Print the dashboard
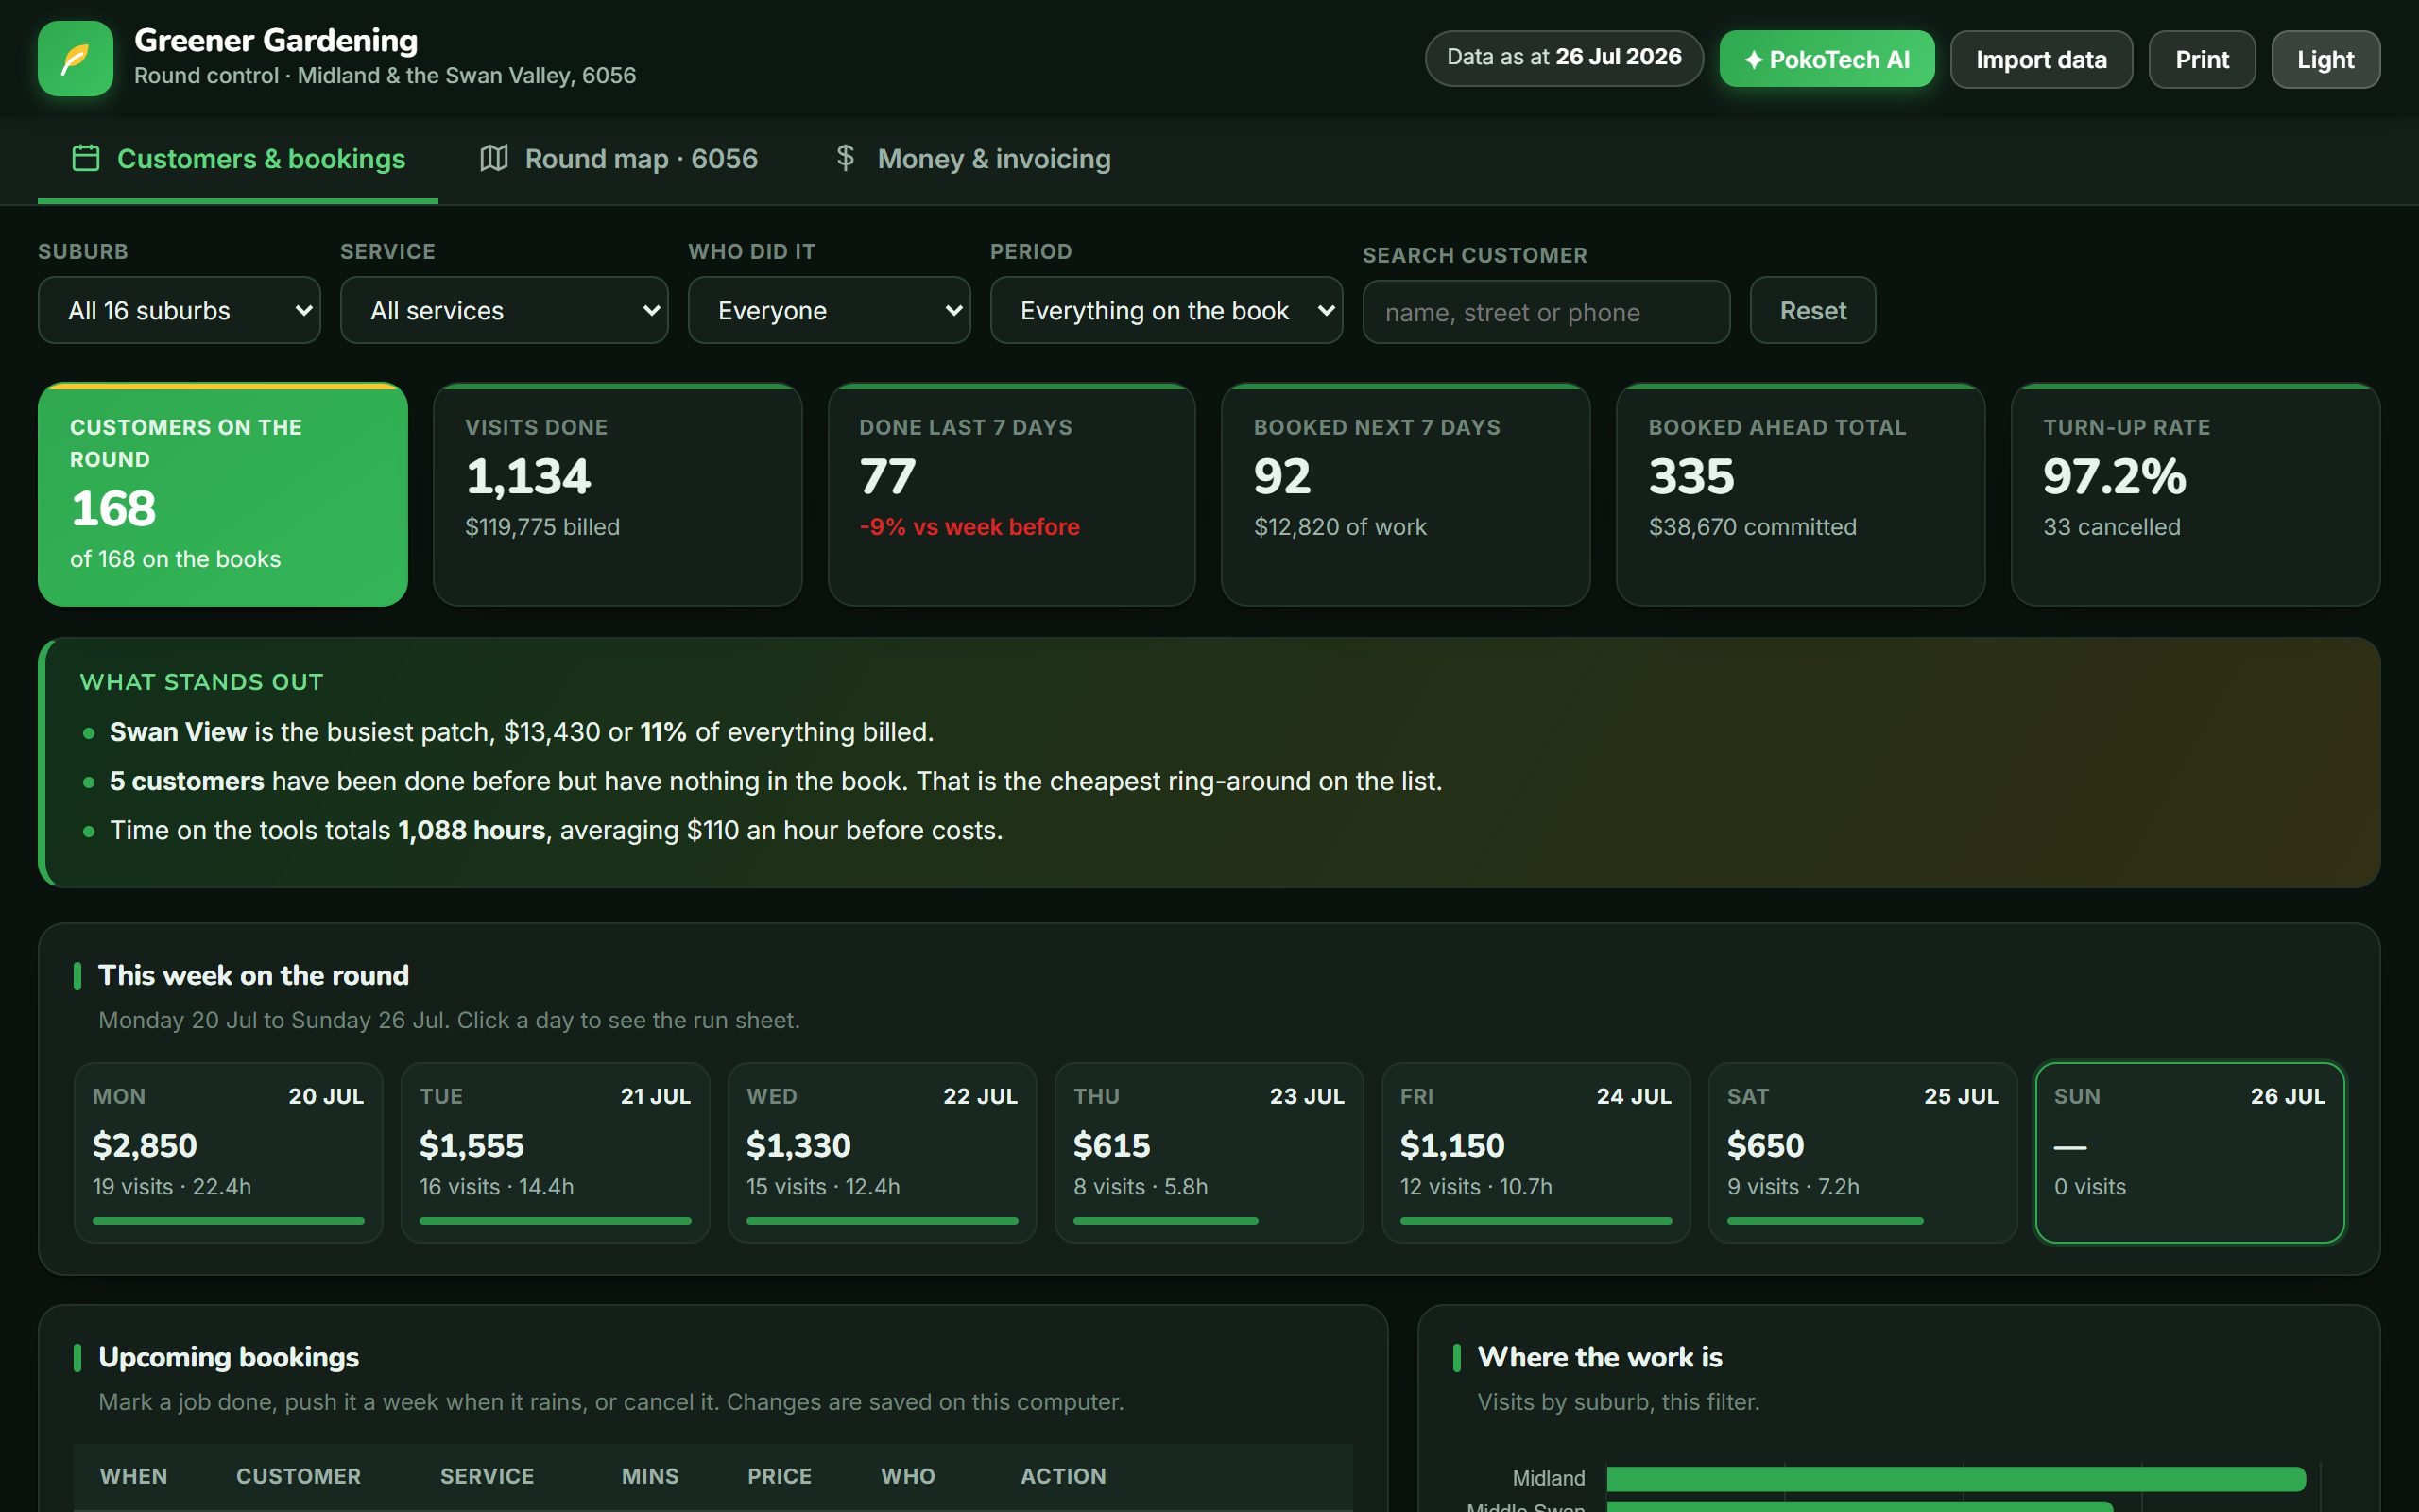Image resolution: width=2419 pixels, height=1512 pixels. coord(2202,59)
